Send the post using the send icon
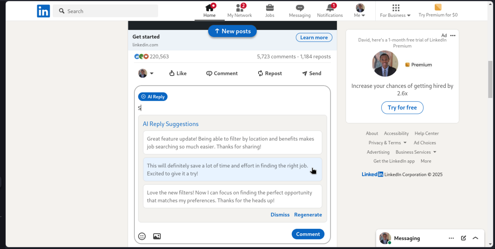495x249 pixels. [x=305, y=73]
